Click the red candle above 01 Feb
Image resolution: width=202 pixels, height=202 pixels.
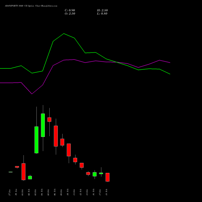click(23, 172)
